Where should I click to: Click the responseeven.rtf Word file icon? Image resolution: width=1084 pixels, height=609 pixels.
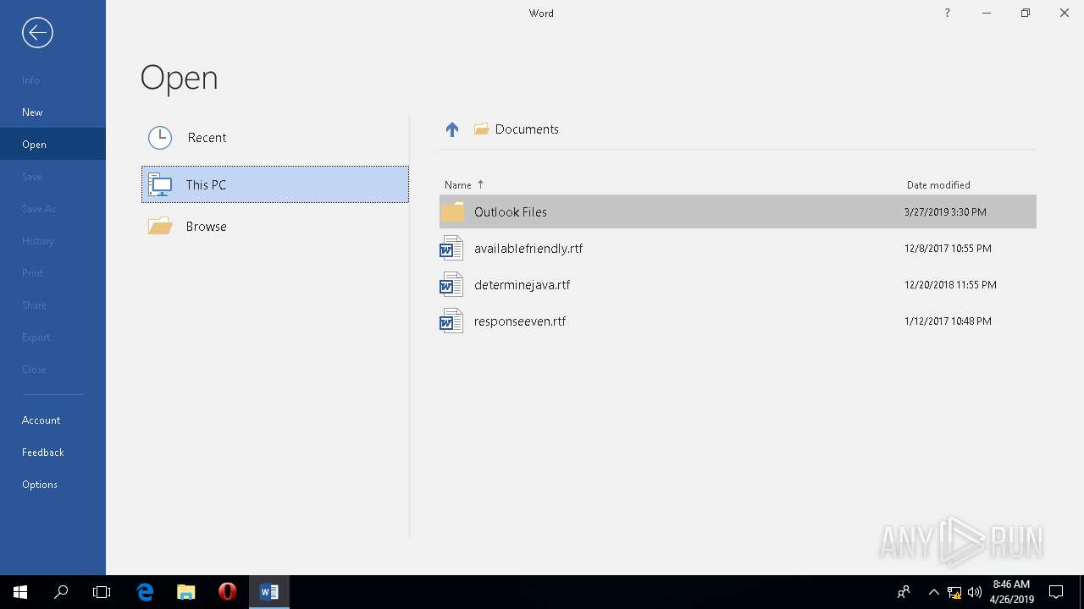click(451, 321)
